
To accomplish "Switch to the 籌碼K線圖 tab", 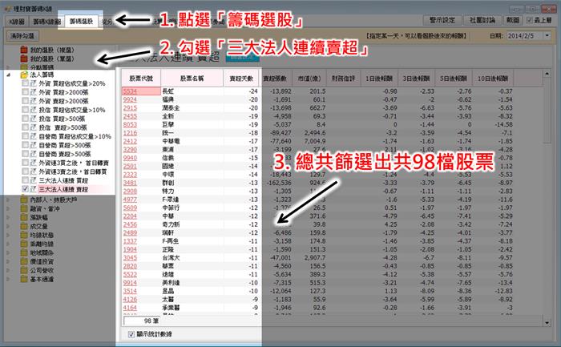I will [46, 22].
